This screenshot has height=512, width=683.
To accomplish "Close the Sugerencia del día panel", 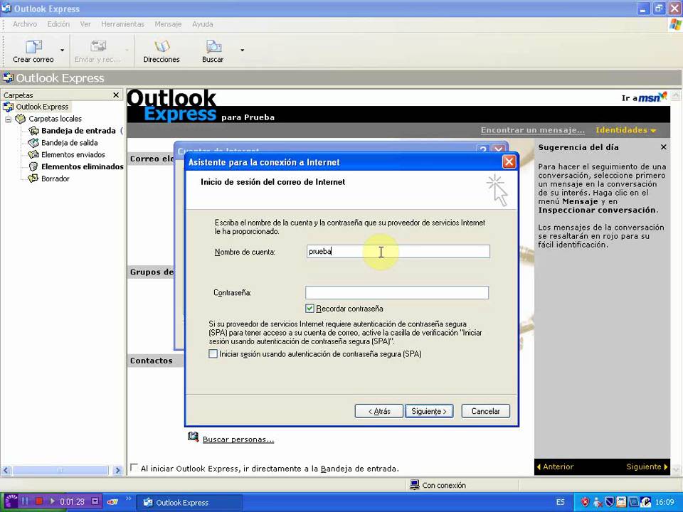I will point(663,147).
